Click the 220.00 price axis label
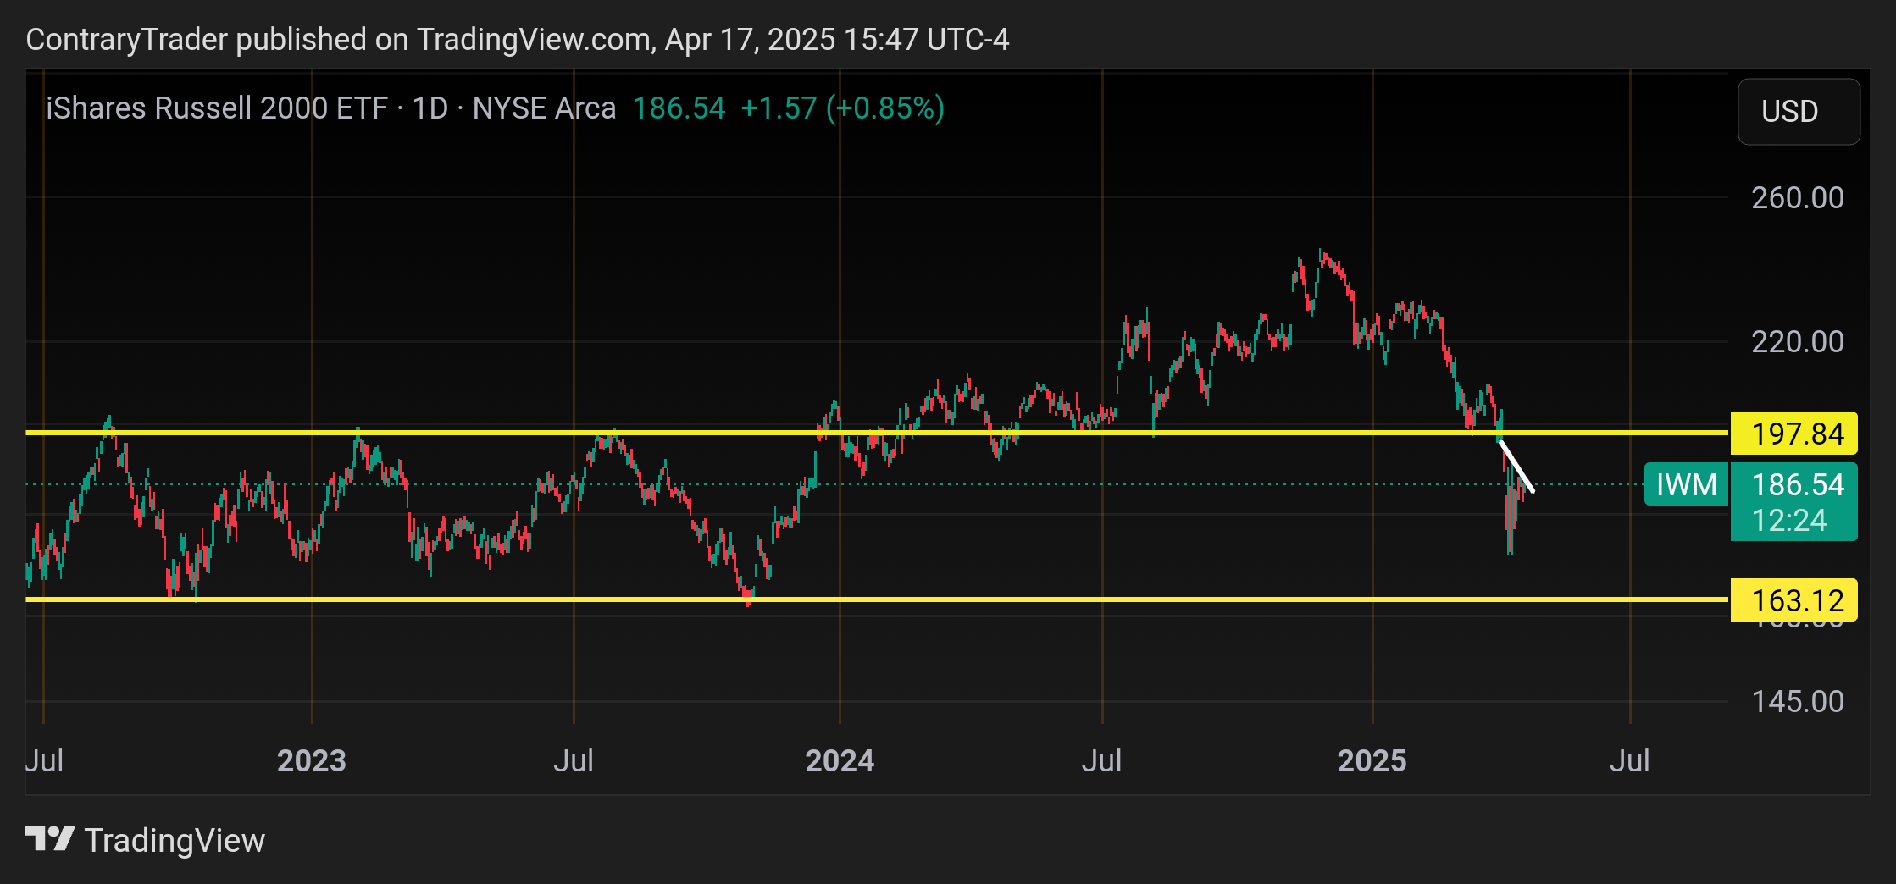This screenshot has height=884, width=1896. 1797,342
